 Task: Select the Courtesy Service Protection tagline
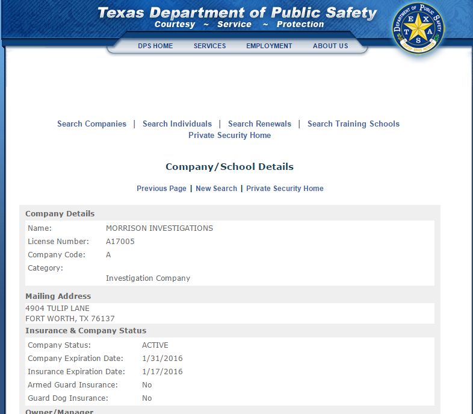(x=240, y=25)
